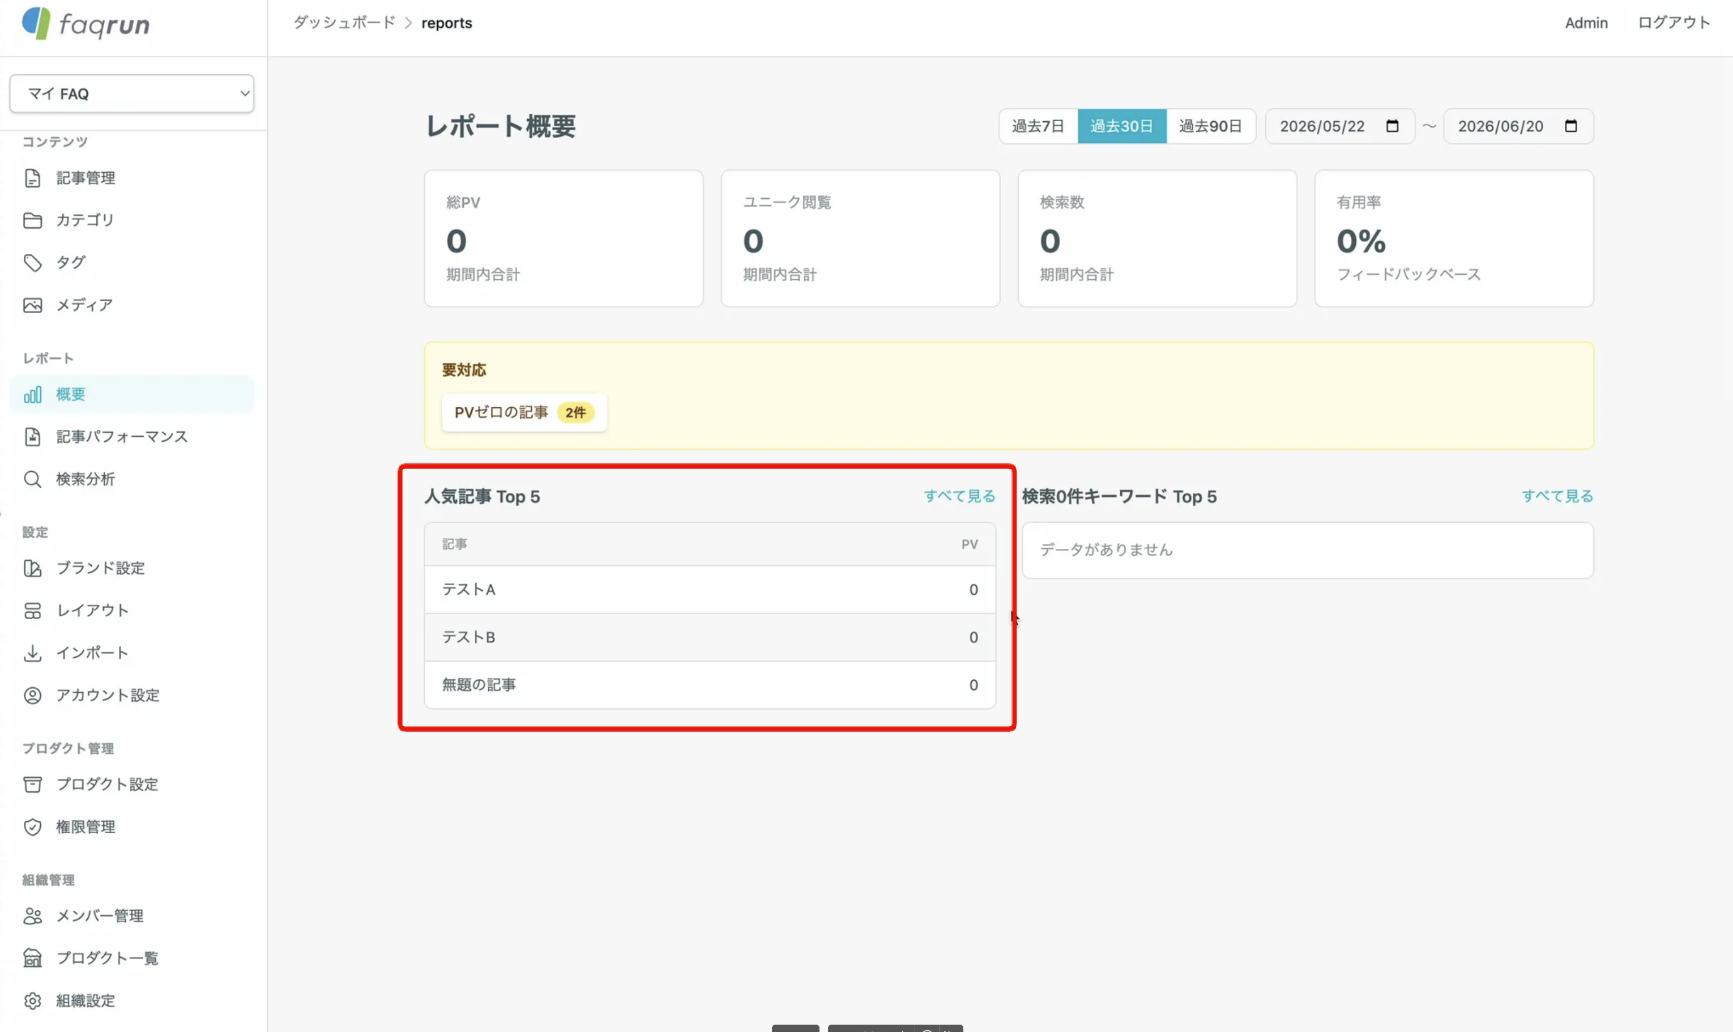The width and height of the screenshot is (1733, 1032).
Task: Click the PV column header
Action: tap(970, 544)
